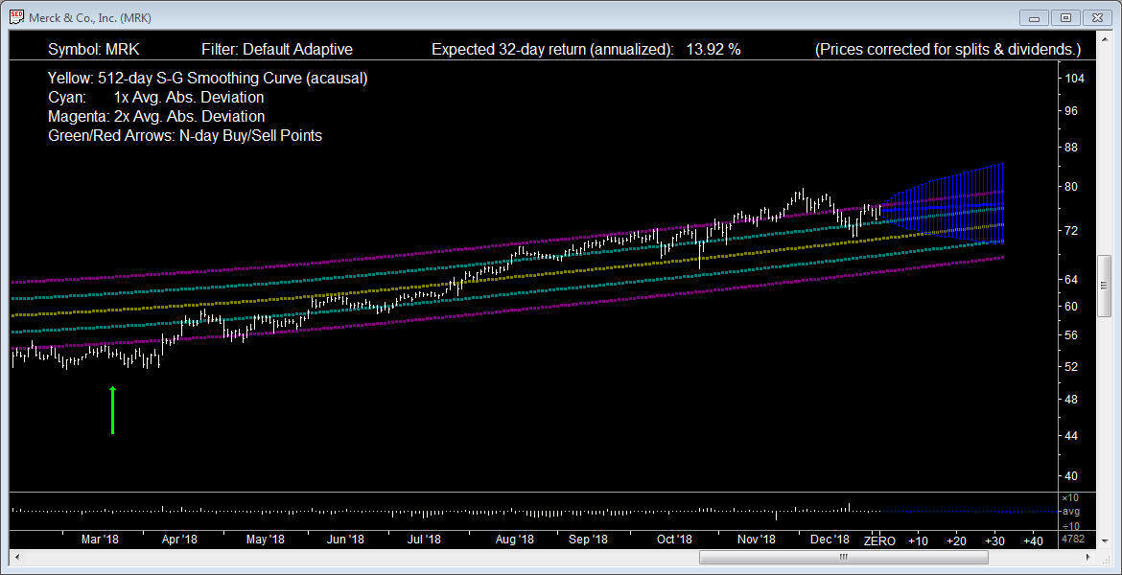Click the Yellow 512-day S-G Smoothing Curve legend
The height and width of the screenshot is (575, 1122).
coord(207,79)
